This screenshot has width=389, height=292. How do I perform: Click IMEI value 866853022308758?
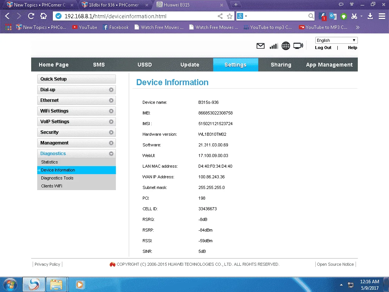click(215, 113)
